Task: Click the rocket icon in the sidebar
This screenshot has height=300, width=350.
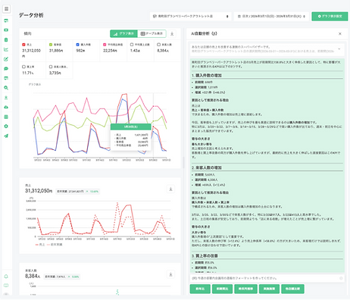Action: [6, 136]
